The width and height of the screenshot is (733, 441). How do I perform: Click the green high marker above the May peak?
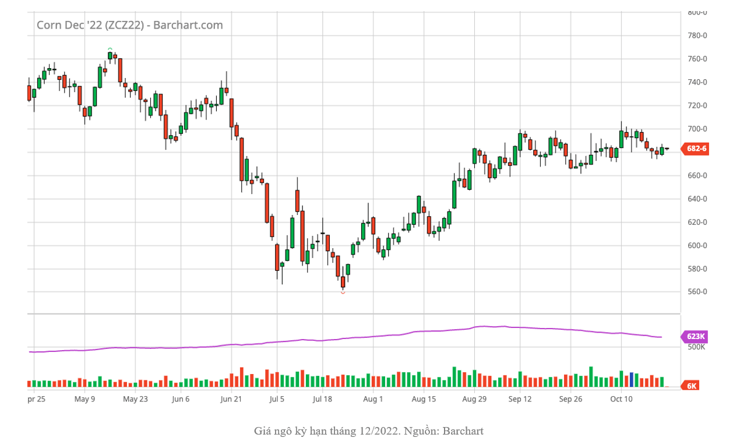click(110, 49)
